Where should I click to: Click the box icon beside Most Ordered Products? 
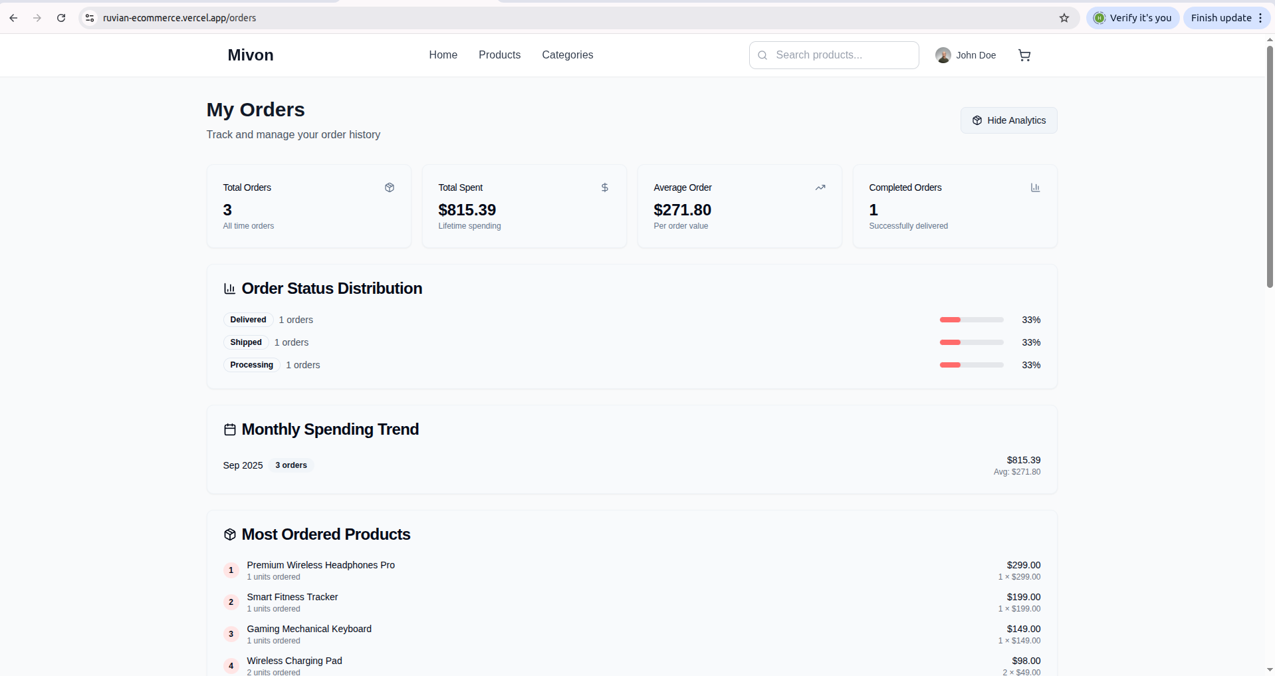[x=230, y=534]
